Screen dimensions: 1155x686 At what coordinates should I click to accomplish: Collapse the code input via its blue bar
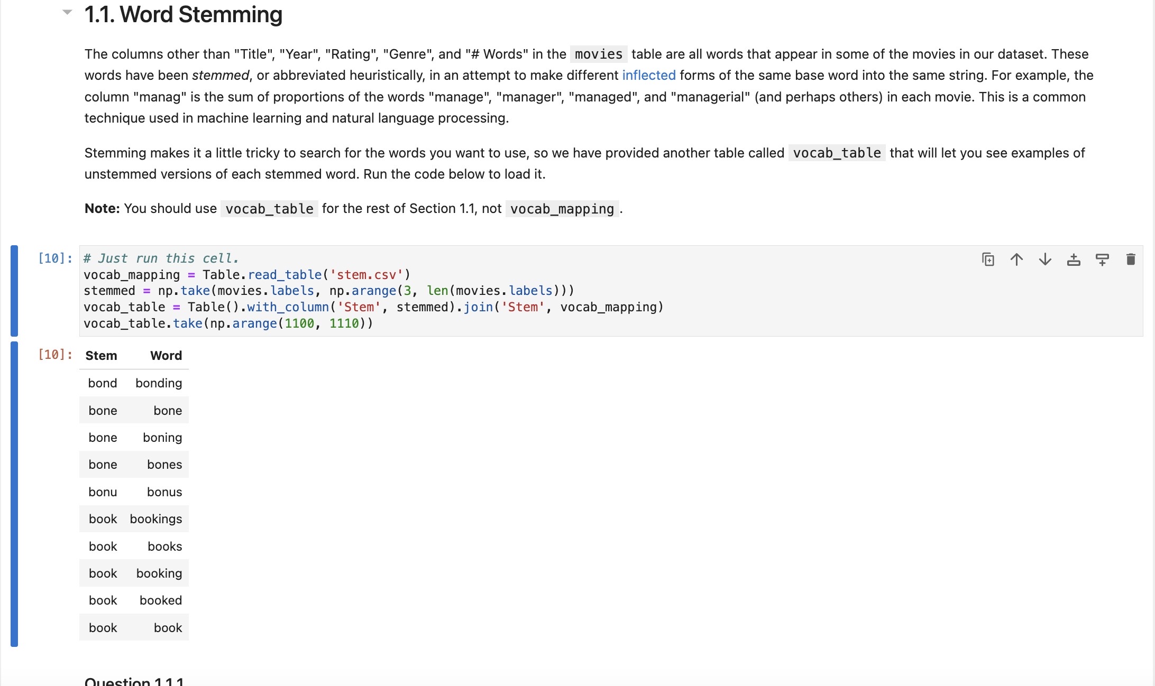(x=14, y=291)
